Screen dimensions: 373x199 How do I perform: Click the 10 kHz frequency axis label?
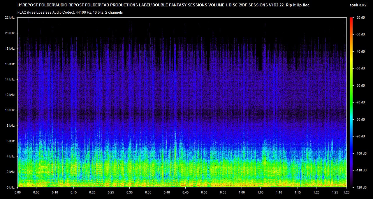click(10, 110)
